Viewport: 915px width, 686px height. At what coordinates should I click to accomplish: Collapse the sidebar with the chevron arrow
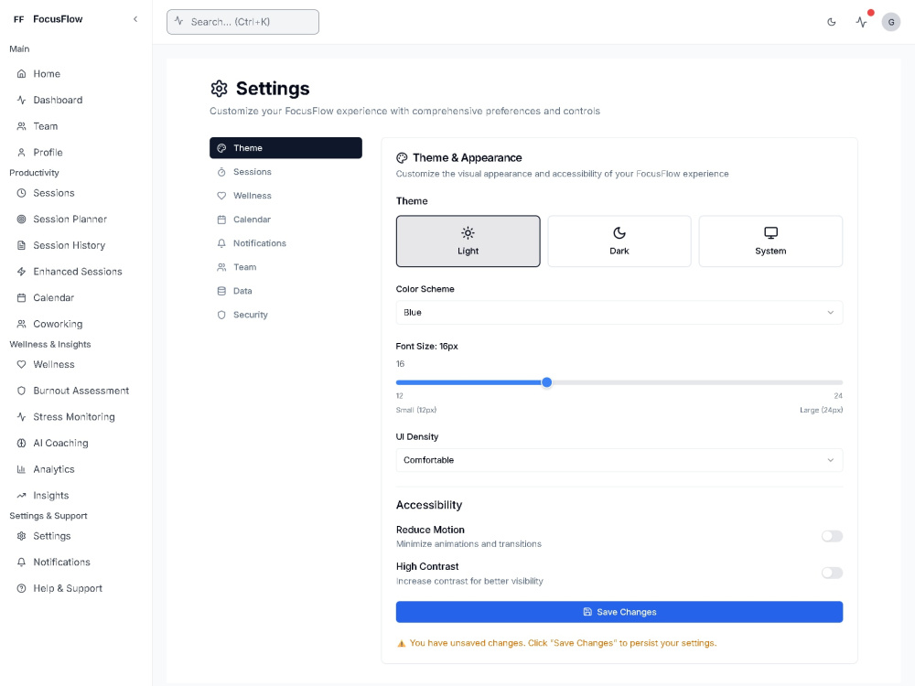coord(135,19)
